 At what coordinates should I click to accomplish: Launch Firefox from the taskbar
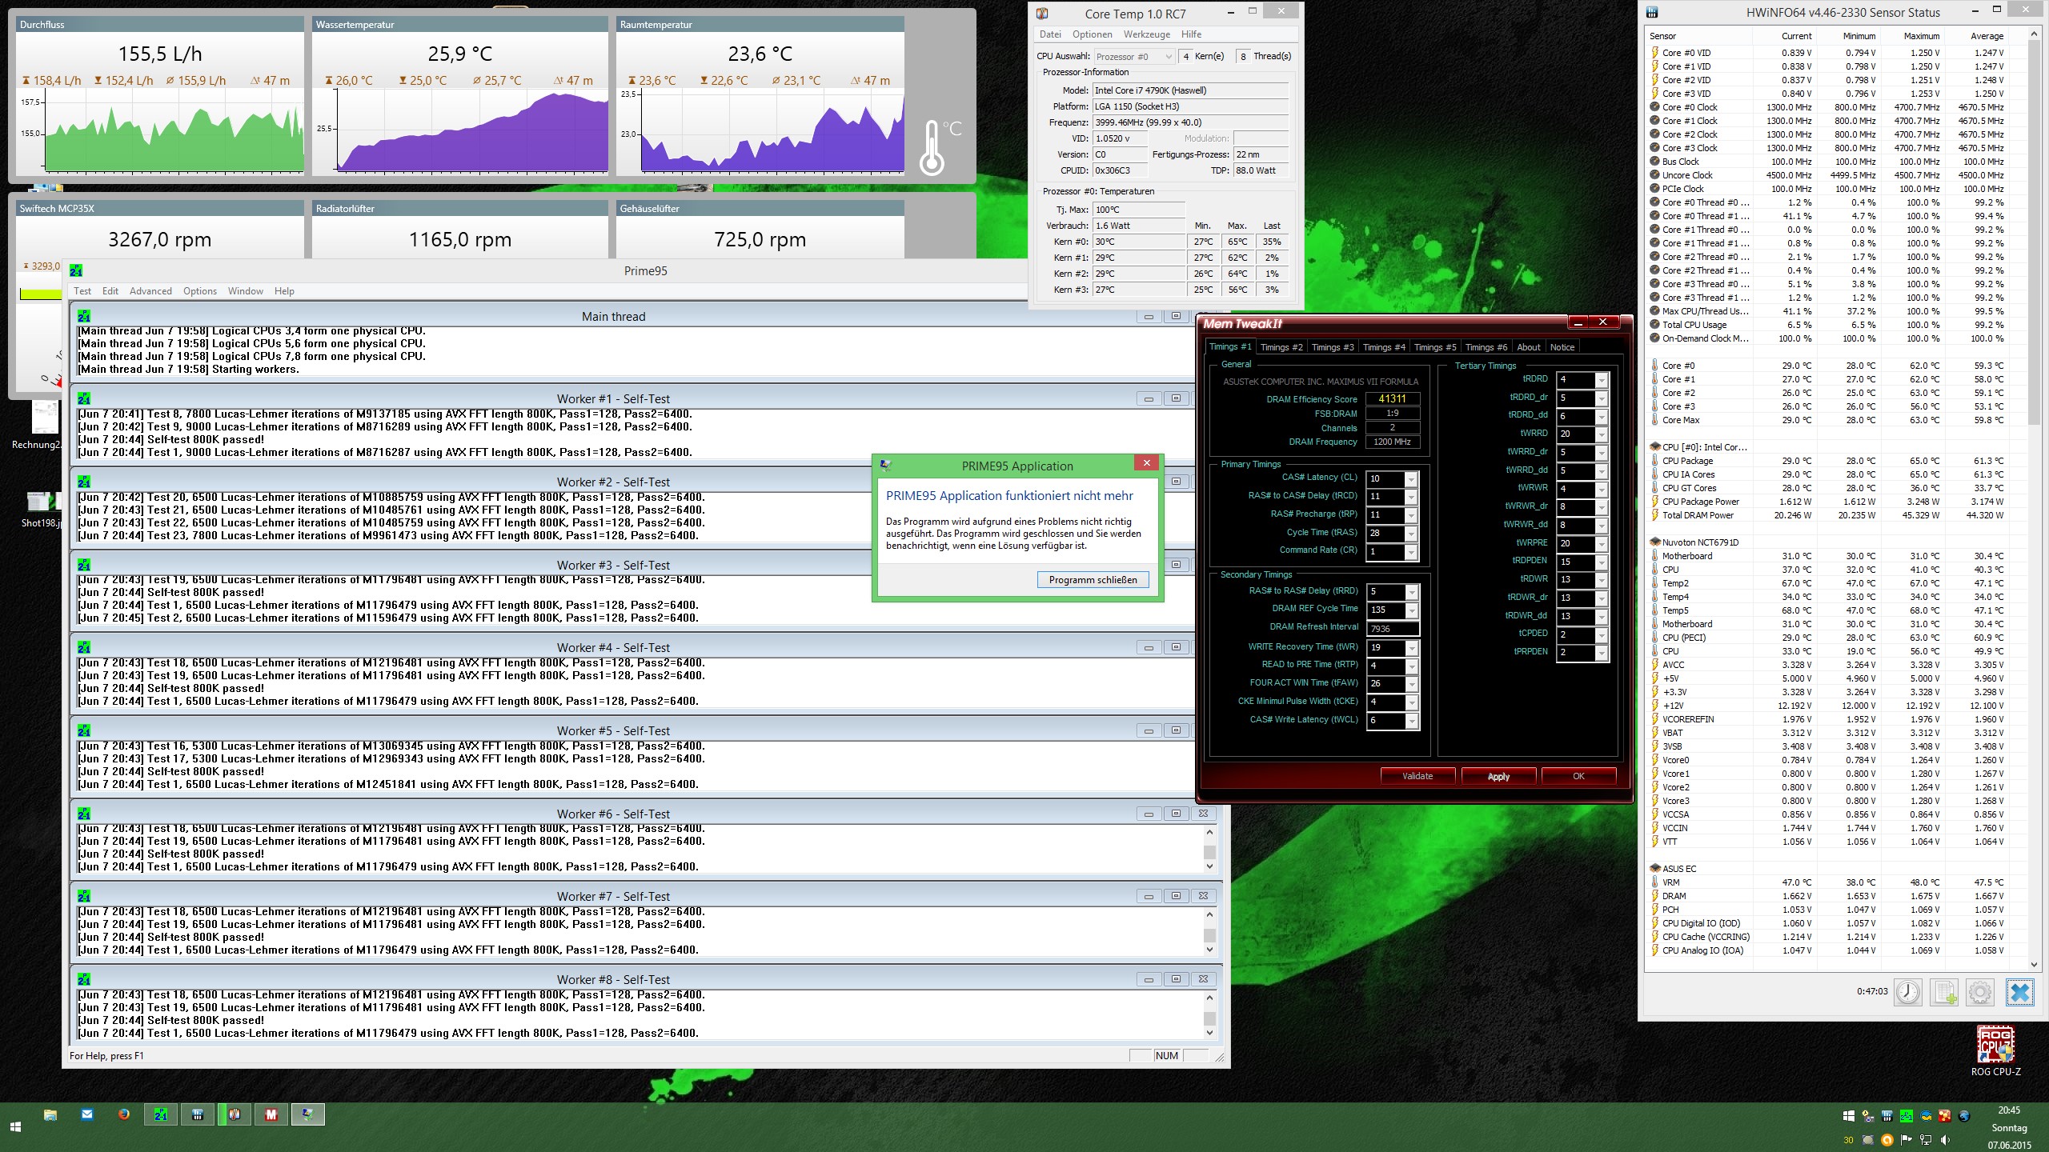124,1114
